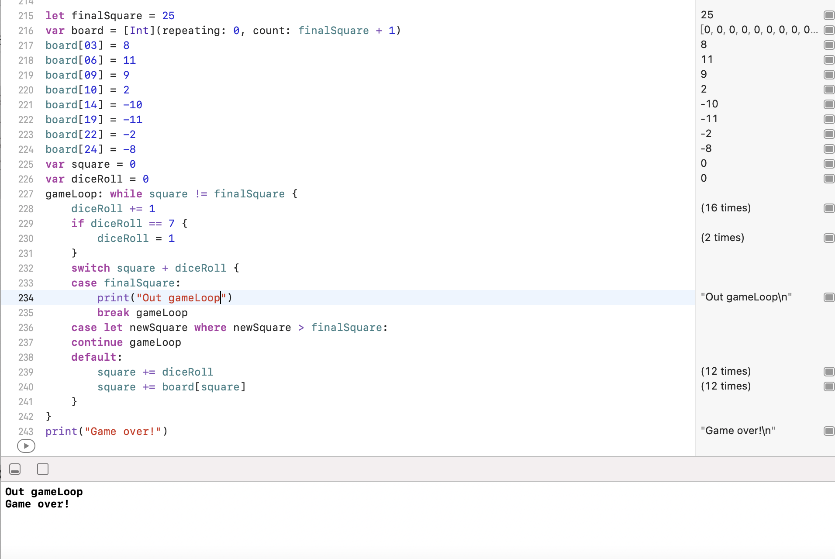This screenshot has height=559, width=835.
Task: Click the finalSquare declaration on line 215
Action: click(x=110, y=16)
